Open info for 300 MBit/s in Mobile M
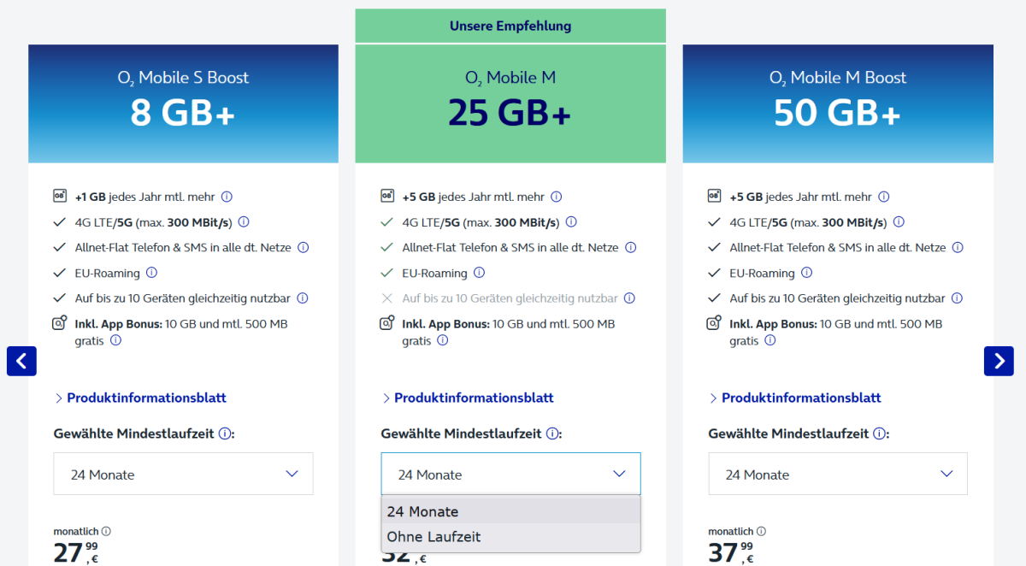The height and width of the screenshot is (566, 1026). click(571, 222)
